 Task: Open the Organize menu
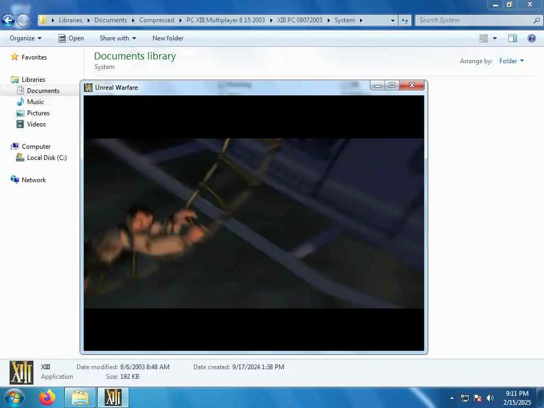25,38
